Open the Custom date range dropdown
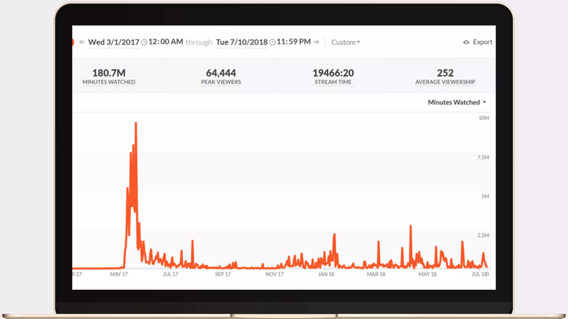This screenshot has height=319, width=568. coord(345,42)
